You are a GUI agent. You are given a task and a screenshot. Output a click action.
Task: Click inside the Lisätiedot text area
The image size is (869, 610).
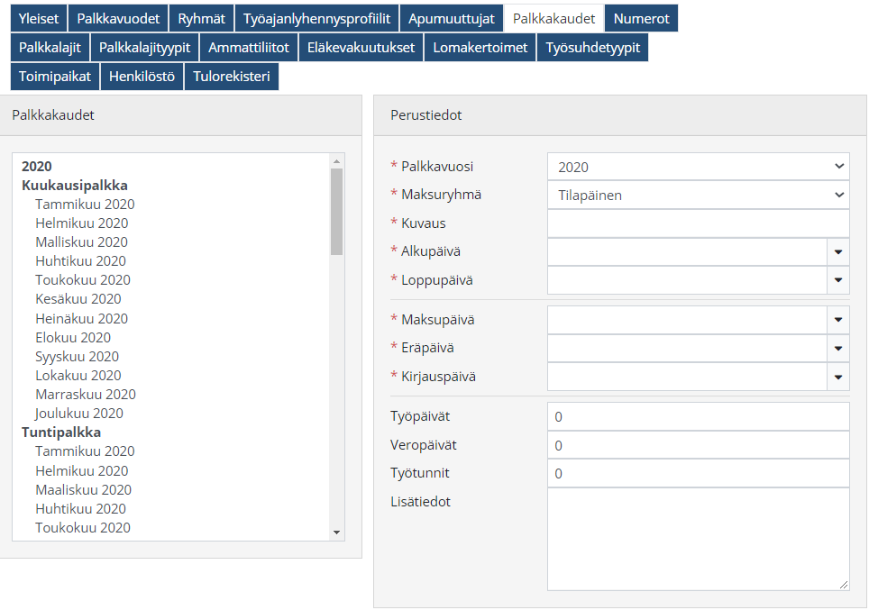[x=698, y=539]
